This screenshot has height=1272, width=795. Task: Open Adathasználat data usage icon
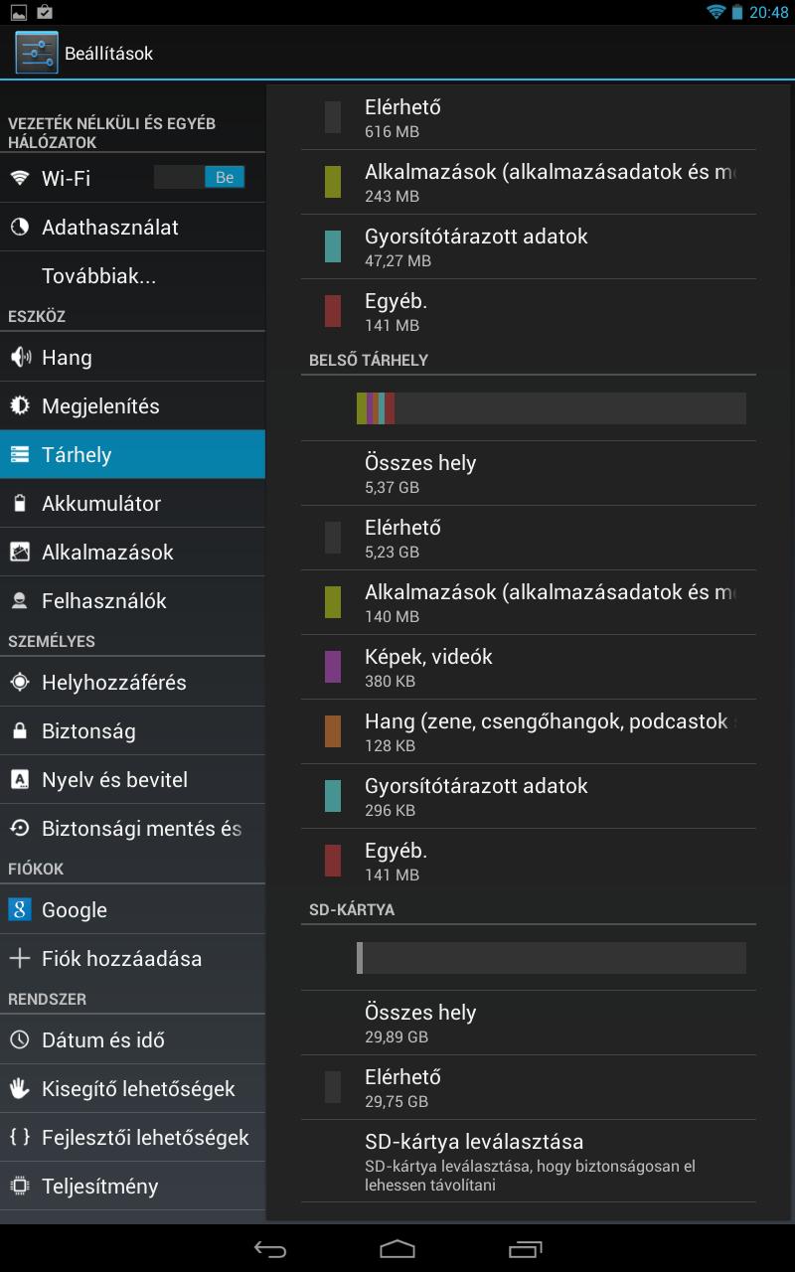(x=19, y=227)
